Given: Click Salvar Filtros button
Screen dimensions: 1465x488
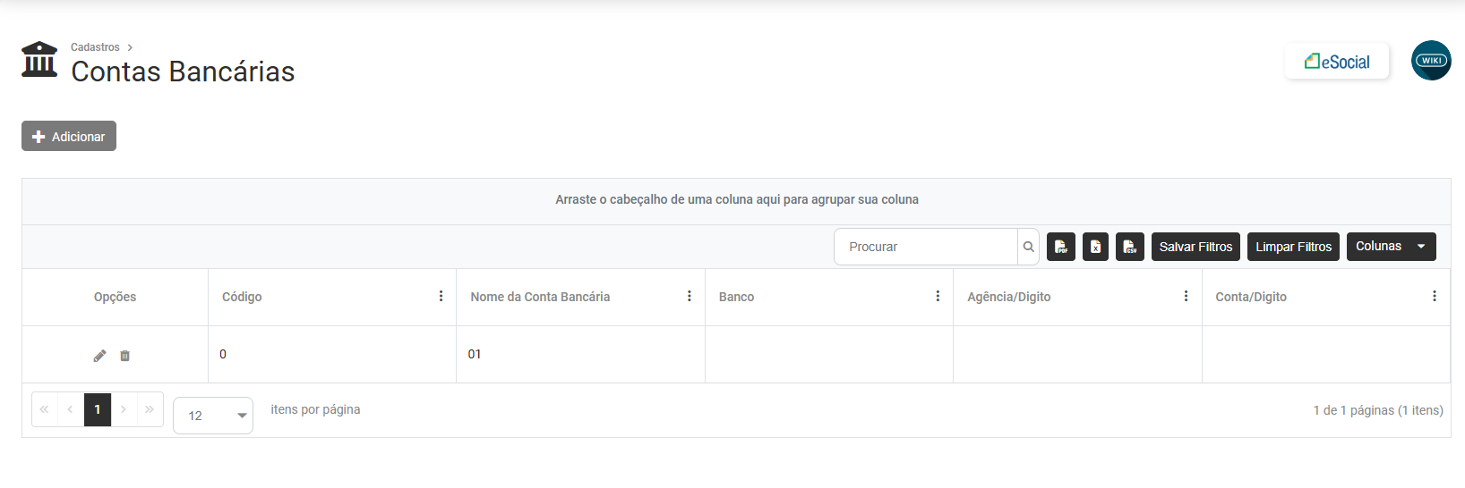Looking at the screenshot, I should (x=1195, y=247).
